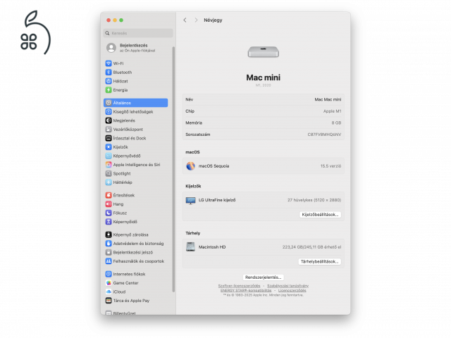Open Internetes fiókok icon
This screenshot has width=451, height=338.
[109, 274]
